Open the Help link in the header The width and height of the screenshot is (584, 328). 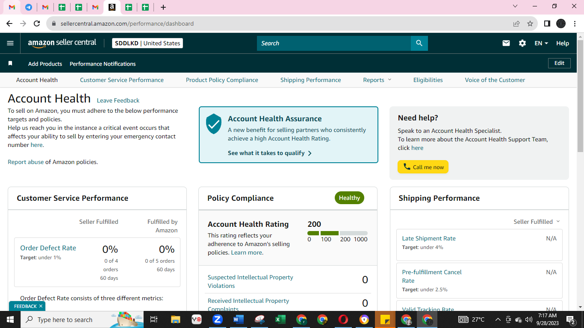(x=563, y=43)
